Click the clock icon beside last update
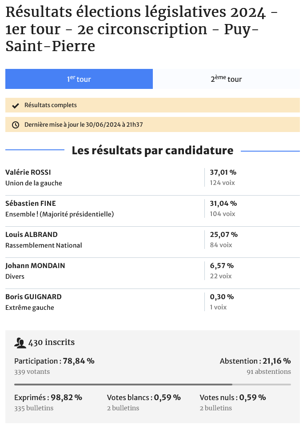This screenshot has height=433, width=307. coord(16,125)
